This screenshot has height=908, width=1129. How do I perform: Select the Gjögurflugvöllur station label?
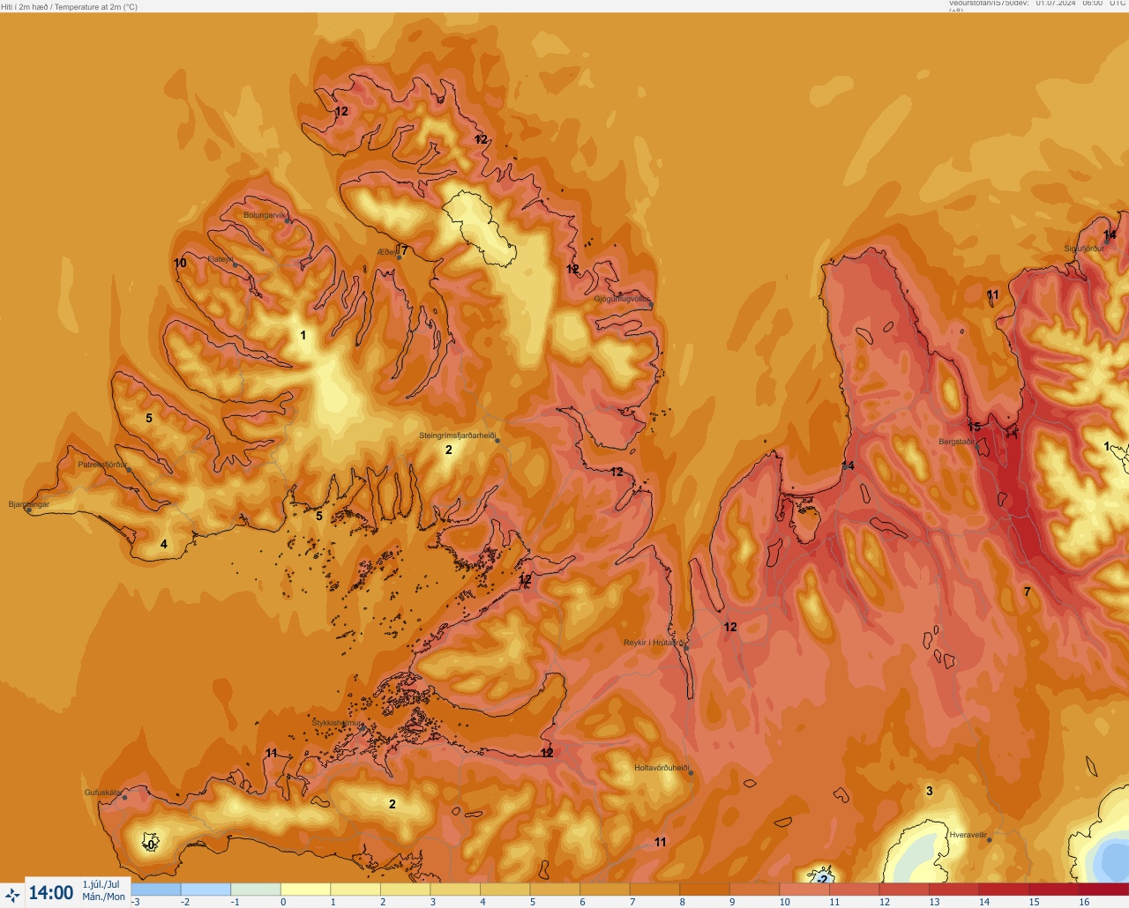[622, 300]
